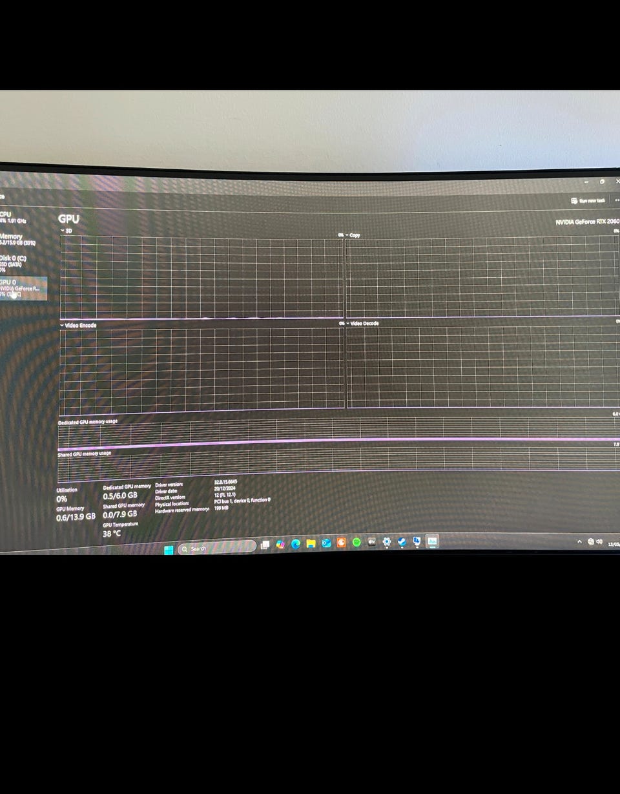Open File Explorer from the taskbar

[x=311, y=544]
